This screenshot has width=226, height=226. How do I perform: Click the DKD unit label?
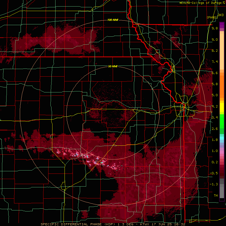(x=221, y=15)
